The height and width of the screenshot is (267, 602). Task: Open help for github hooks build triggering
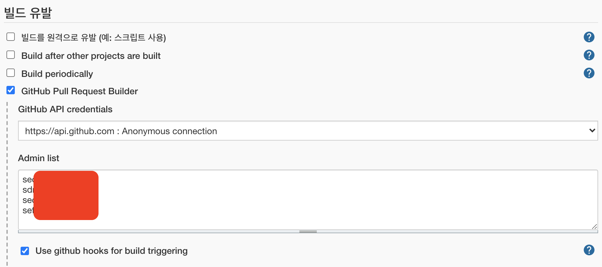[x=589, y=250]
